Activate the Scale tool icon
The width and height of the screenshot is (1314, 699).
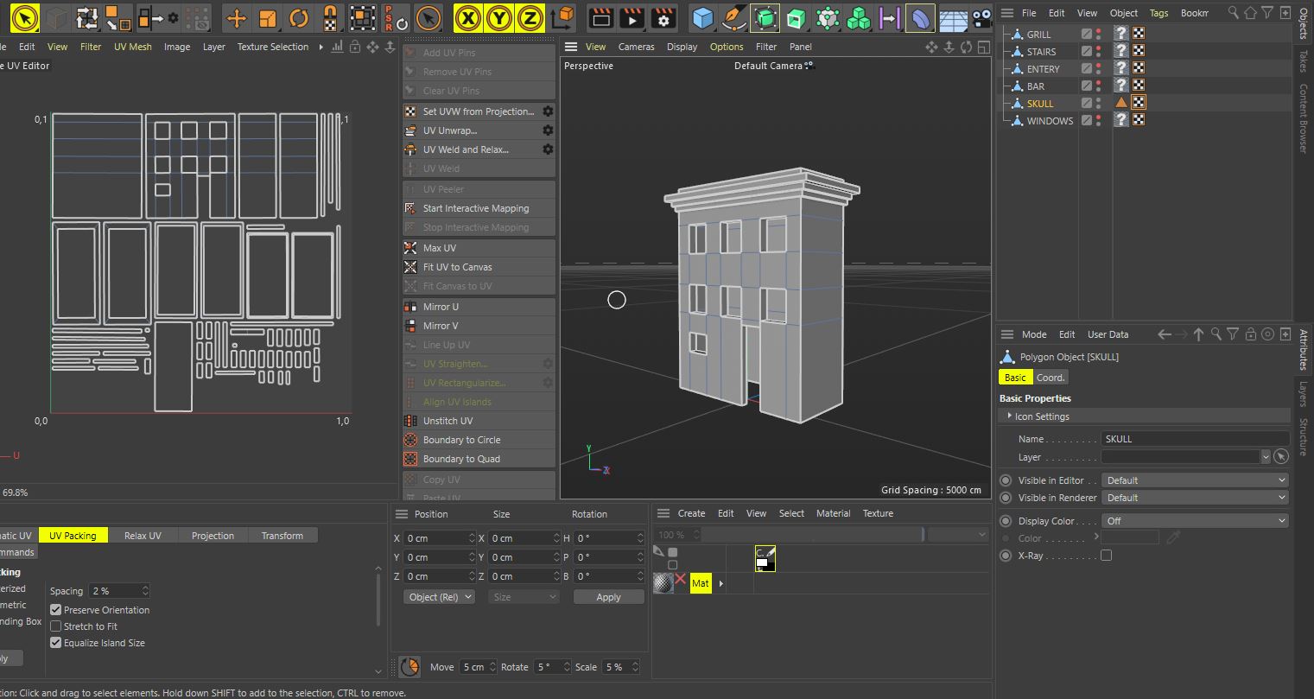(267, 17)
